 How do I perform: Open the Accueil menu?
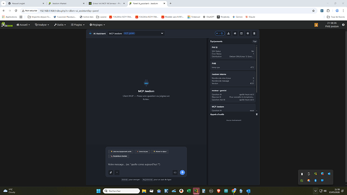click(23, 25)
